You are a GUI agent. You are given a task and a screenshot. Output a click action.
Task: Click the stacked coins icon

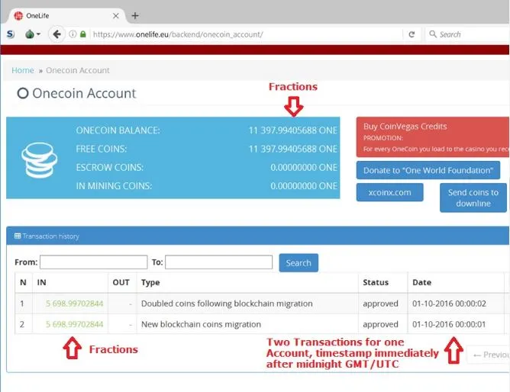[x=40, y=160]
